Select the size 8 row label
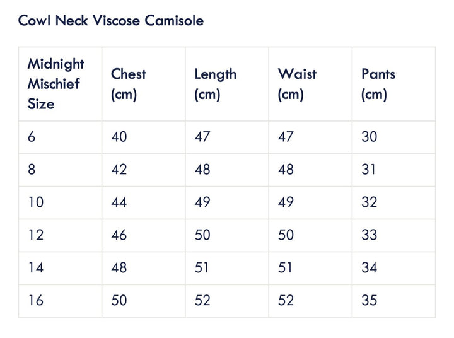The height and width of the screenshot is (338, 454). [x=32, y=170]
